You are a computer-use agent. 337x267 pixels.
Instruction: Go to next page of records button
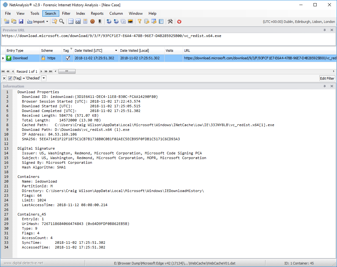[46, 72]
